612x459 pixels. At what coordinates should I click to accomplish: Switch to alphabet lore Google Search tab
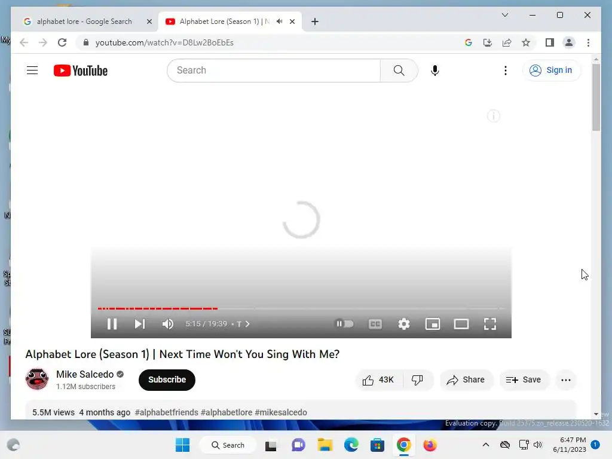pos(84,22)
